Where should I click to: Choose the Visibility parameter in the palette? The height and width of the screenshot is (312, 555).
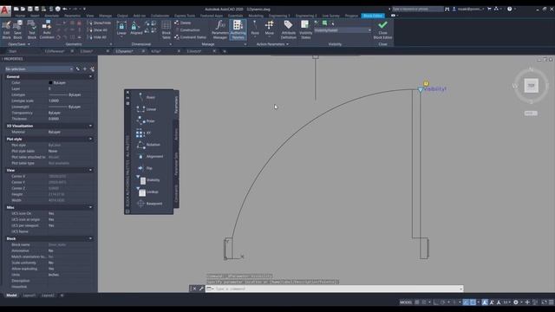click(x=148, y=180)
